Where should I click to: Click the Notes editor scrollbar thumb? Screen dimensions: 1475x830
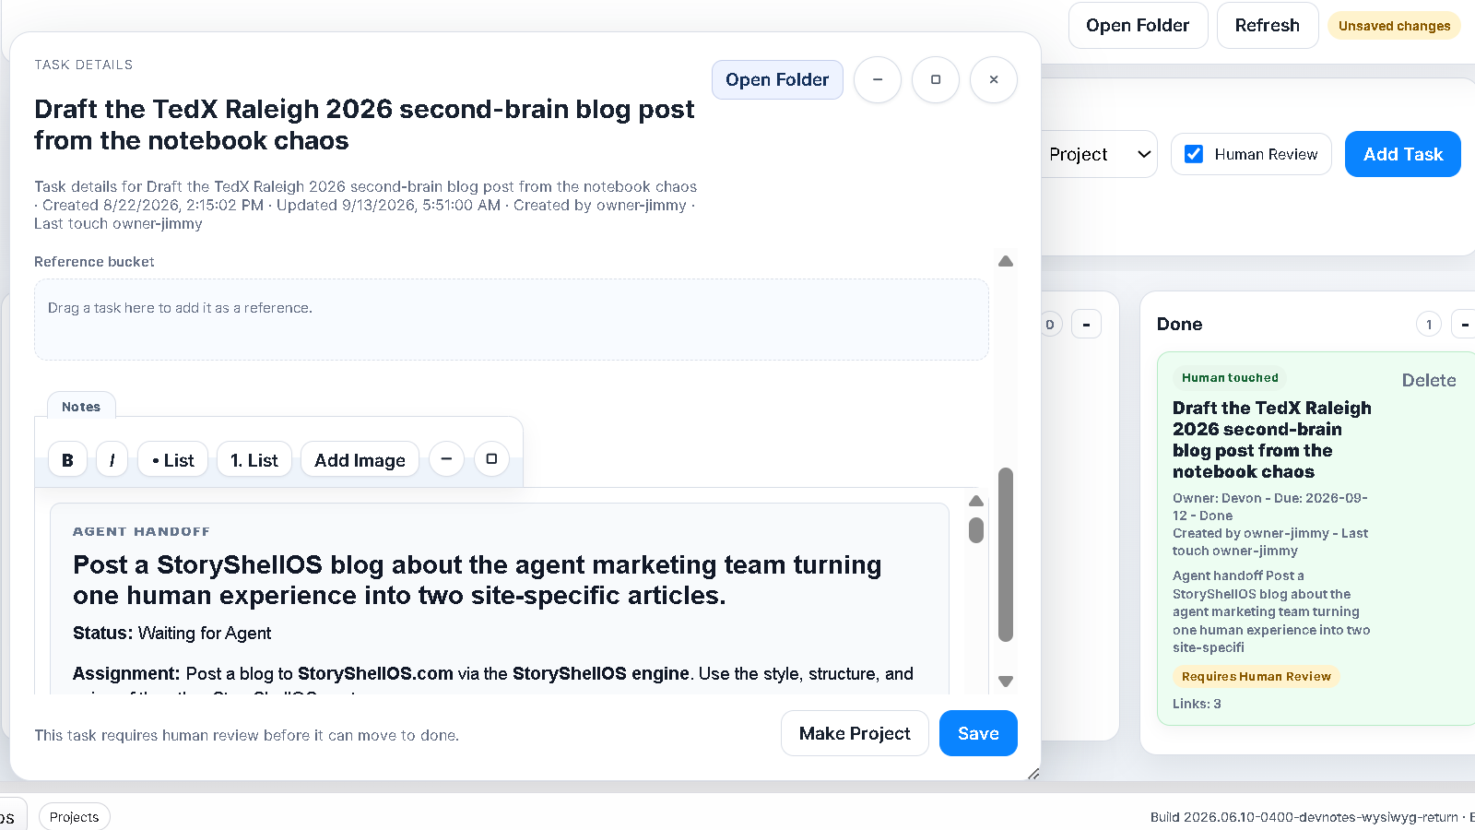tap(976, 530)
